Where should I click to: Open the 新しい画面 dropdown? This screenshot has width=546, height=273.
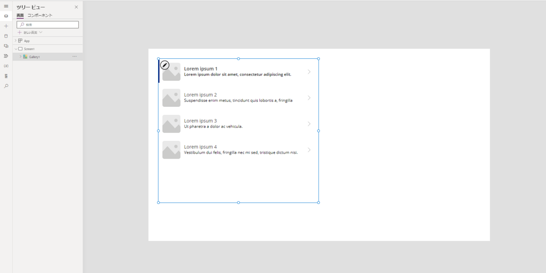click(x=30, y=32)
